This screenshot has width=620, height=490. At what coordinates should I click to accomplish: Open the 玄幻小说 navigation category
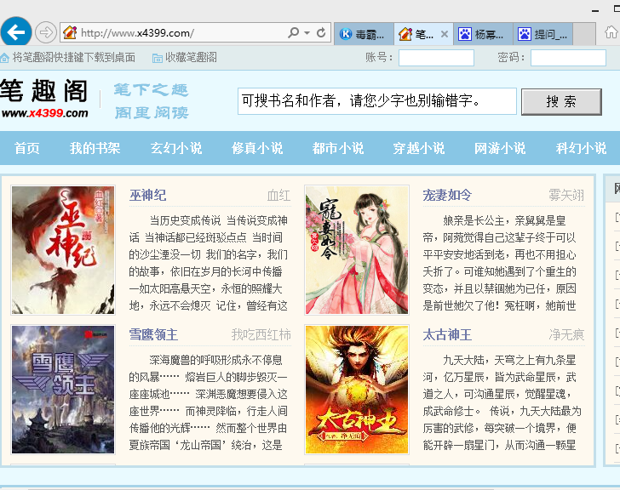pyautogui.click(x=176, y=148)
